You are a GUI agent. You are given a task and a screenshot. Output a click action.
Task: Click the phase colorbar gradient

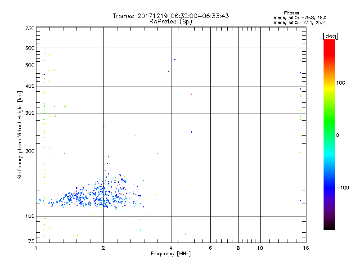coord(329,135)
